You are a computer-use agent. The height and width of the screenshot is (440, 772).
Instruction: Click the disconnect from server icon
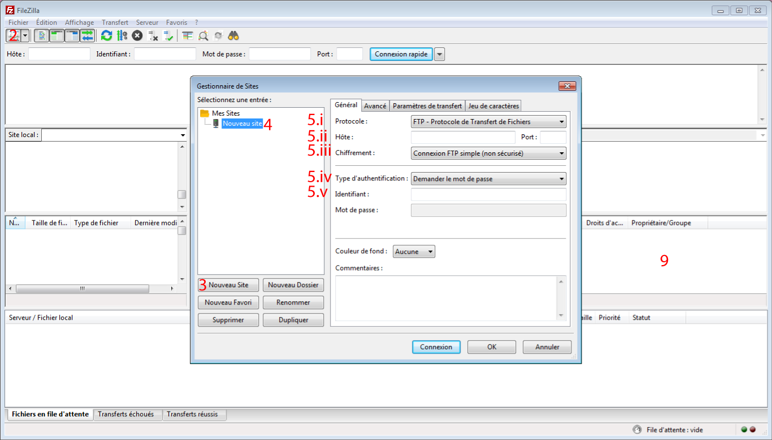point(153,36)
